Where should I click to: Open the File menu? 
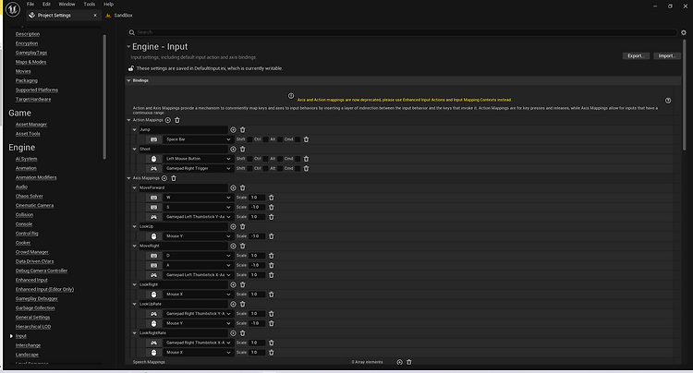point(30,4)
